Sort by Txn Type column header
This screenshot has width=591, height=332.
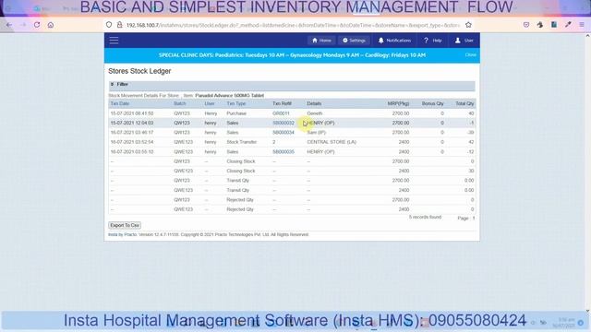pos(236,103)
